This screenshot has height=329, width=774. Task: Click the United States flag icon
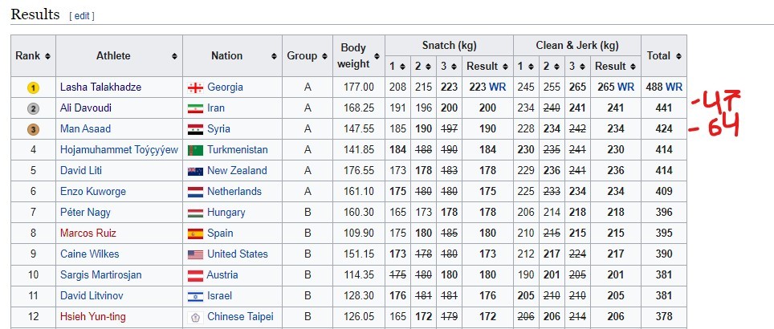point(195,254)
